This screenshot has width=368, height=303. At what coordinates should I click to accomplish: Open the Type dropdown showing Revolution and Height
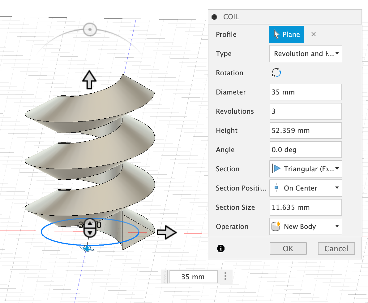pyautogui.click(x=306, y=54)
